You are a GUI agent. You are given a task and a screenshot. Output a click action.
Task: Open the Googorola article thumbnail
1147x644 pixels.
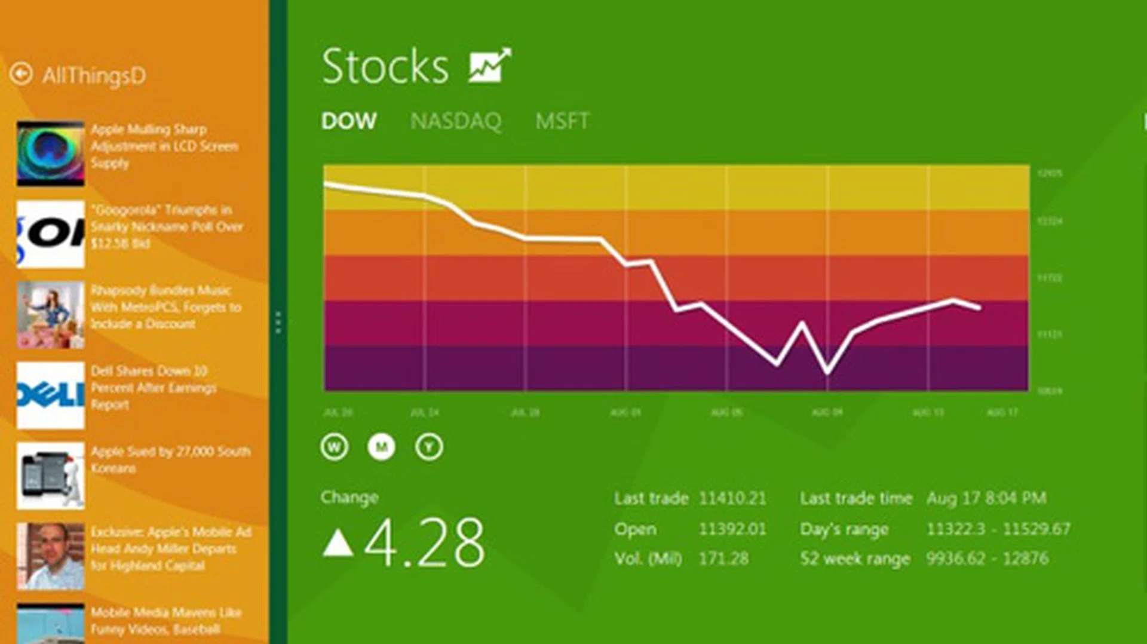pyautogui.click(x=51, y=234)
